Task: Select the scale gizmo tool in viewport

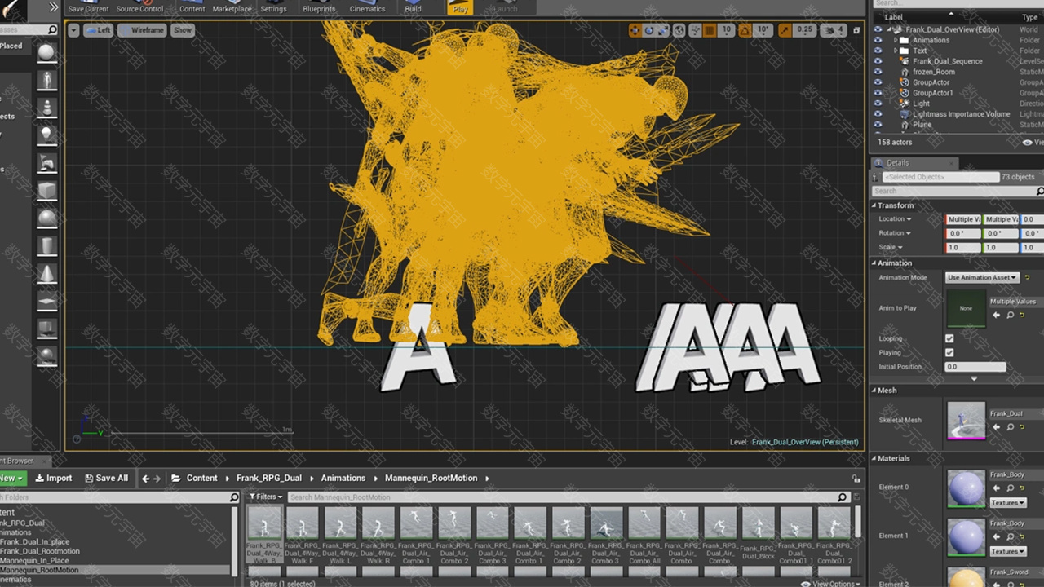Action: [664, 30]
